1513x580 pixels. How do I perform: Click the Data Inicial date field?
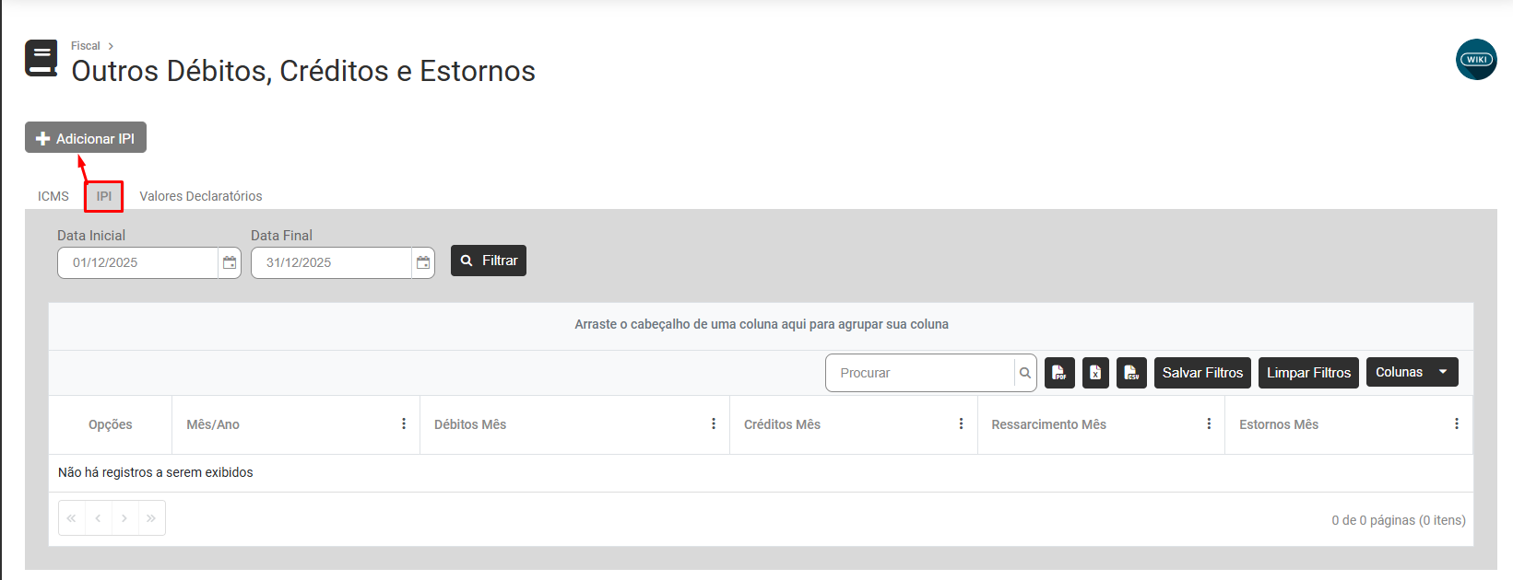(137, 262)
